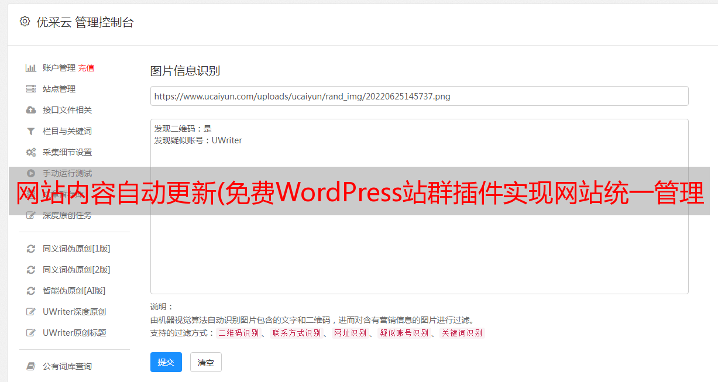
Task: Click the 疑似账号识别 tag
Action: [x=404, y=333]
